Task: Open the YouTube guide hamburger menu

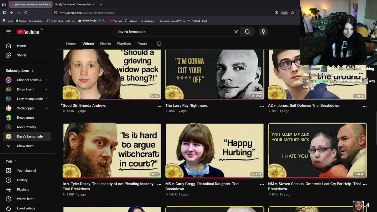Action: pyautogui.click(x=9, y=32)
